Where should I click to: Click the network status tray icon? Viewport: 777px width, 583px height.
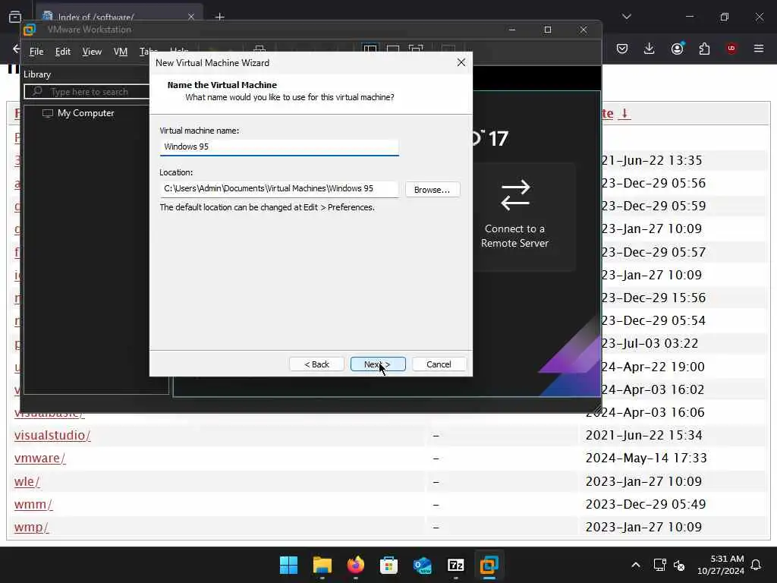click(x=659, y=565)
